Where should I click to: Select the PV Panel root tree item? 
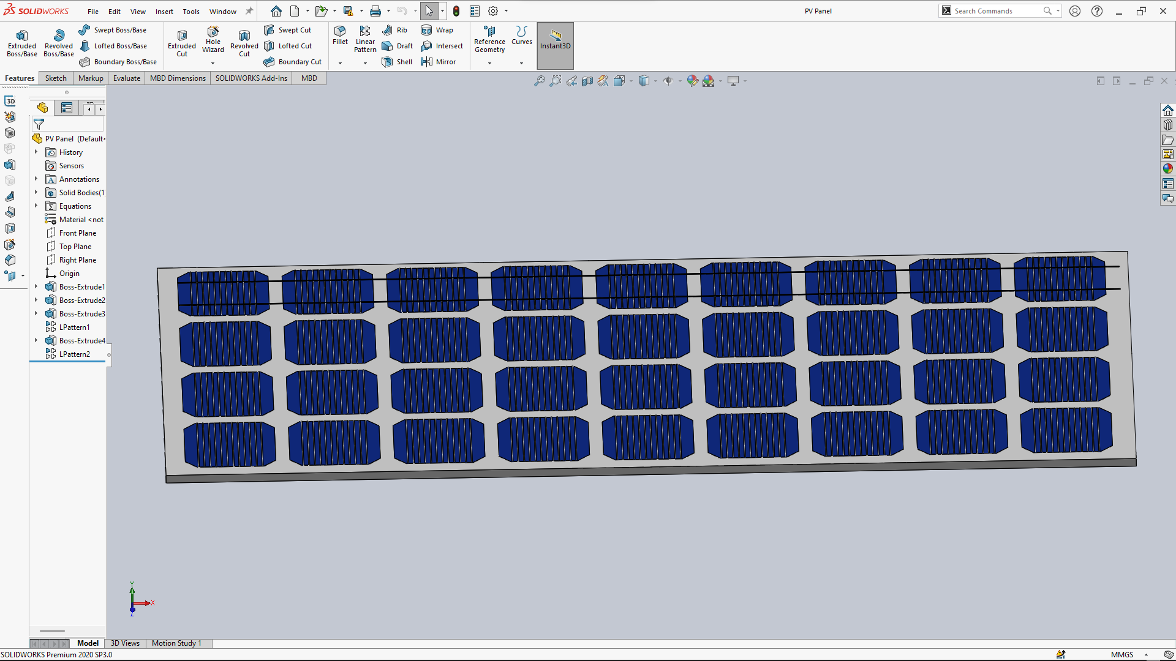coord(69,139)
